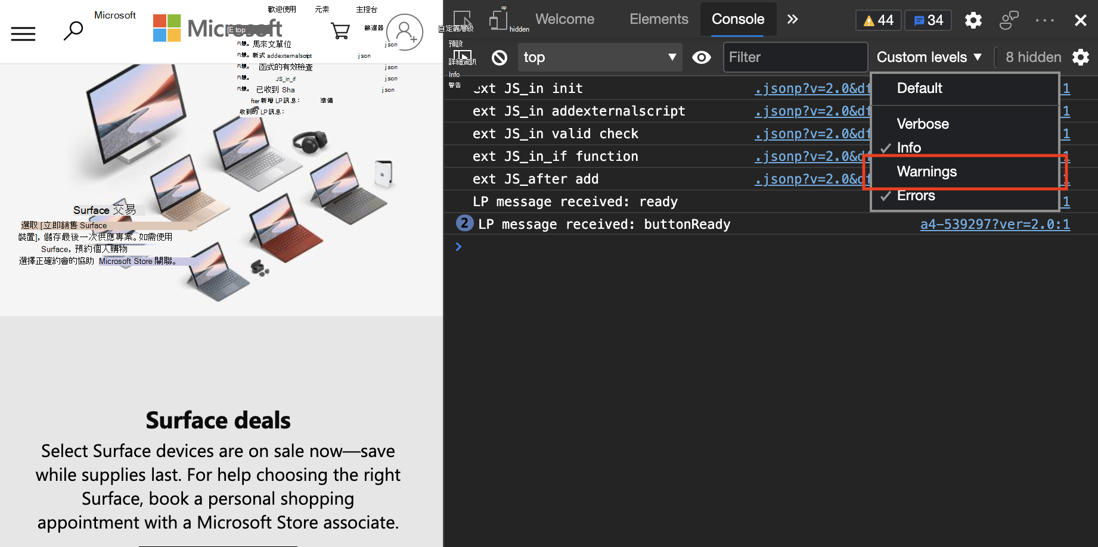1098x547 pixels.
Task: Open source link for 'ext JS_in valid check'
Action: click(x=812, y=133)
